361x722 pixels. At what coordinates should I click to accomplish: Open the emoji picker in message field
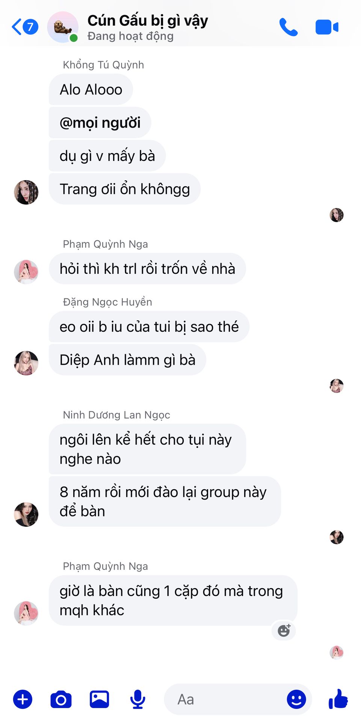296,699
